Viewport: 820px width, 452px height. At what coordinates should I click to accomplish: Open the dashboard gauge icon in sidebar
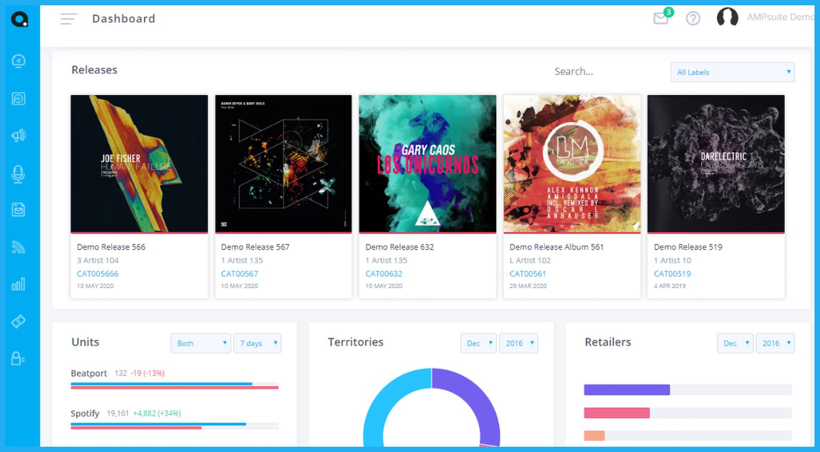coord(19,61)
